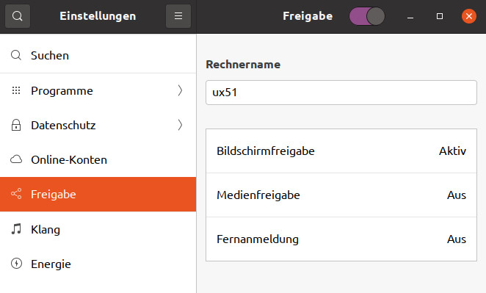Viewport: 486px width, 293px height.
Task: Select Online-Konten in the sidebar
Action: click(x=98, y=159)
